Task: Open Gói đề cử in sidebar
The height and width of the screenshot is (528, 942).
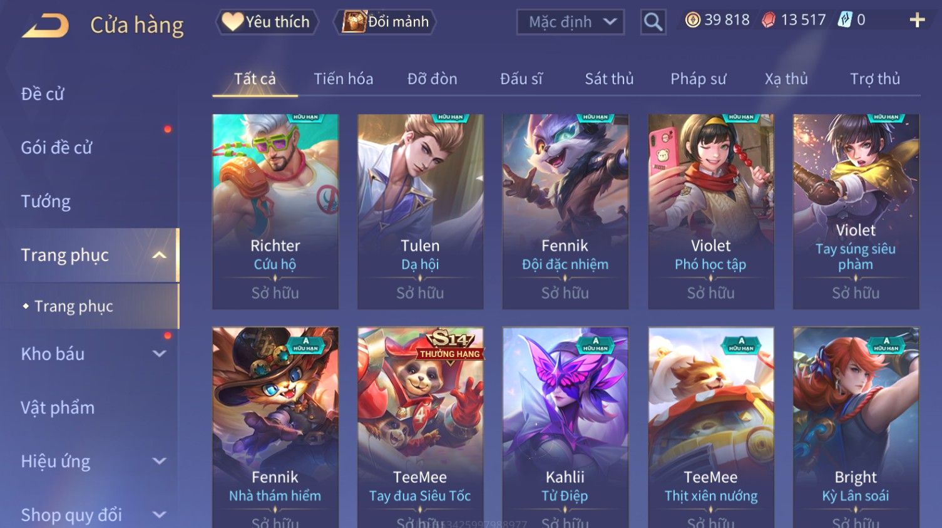Action: tap(56, 148)
